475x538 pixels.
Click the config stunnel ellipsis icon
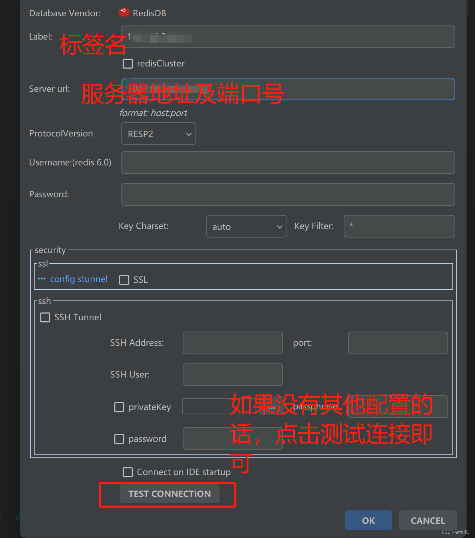42,279
